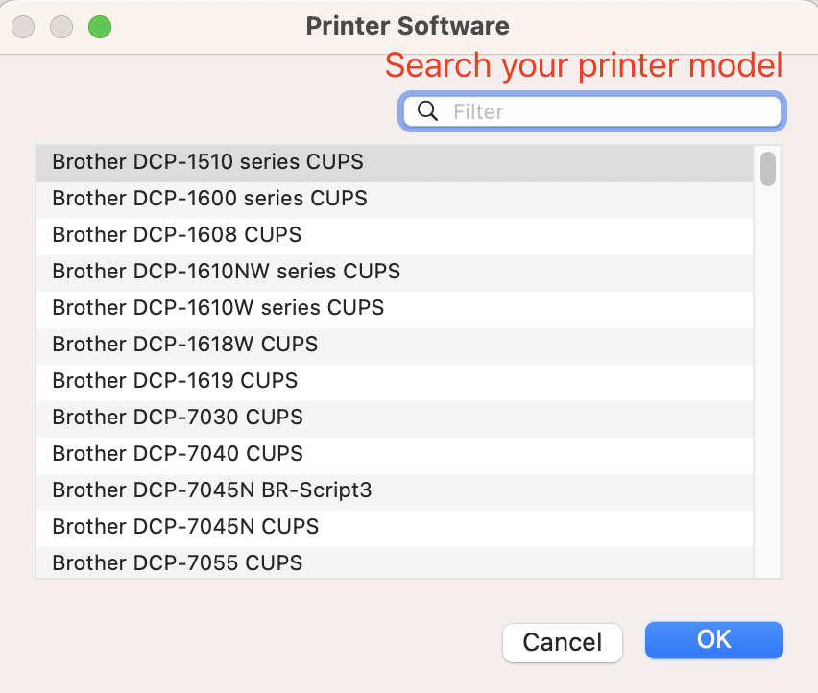
Task: Choose Brother DCP-7045N BR-Script3 driver
Action: [x=211, y=490]
